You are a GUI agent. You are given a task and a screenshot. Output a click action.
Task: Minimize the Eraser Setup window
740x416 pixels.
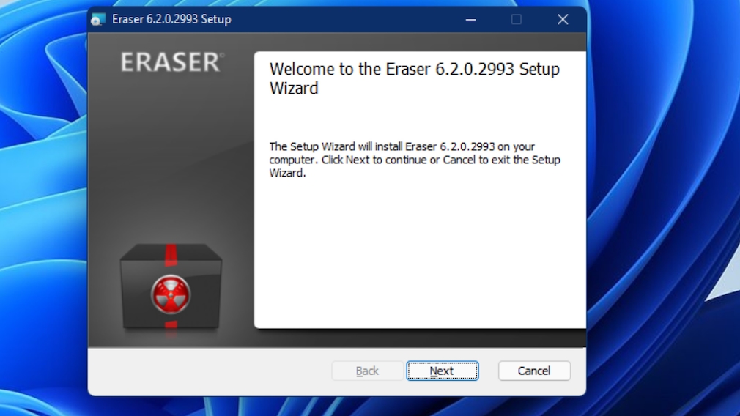tap(470, 20)
